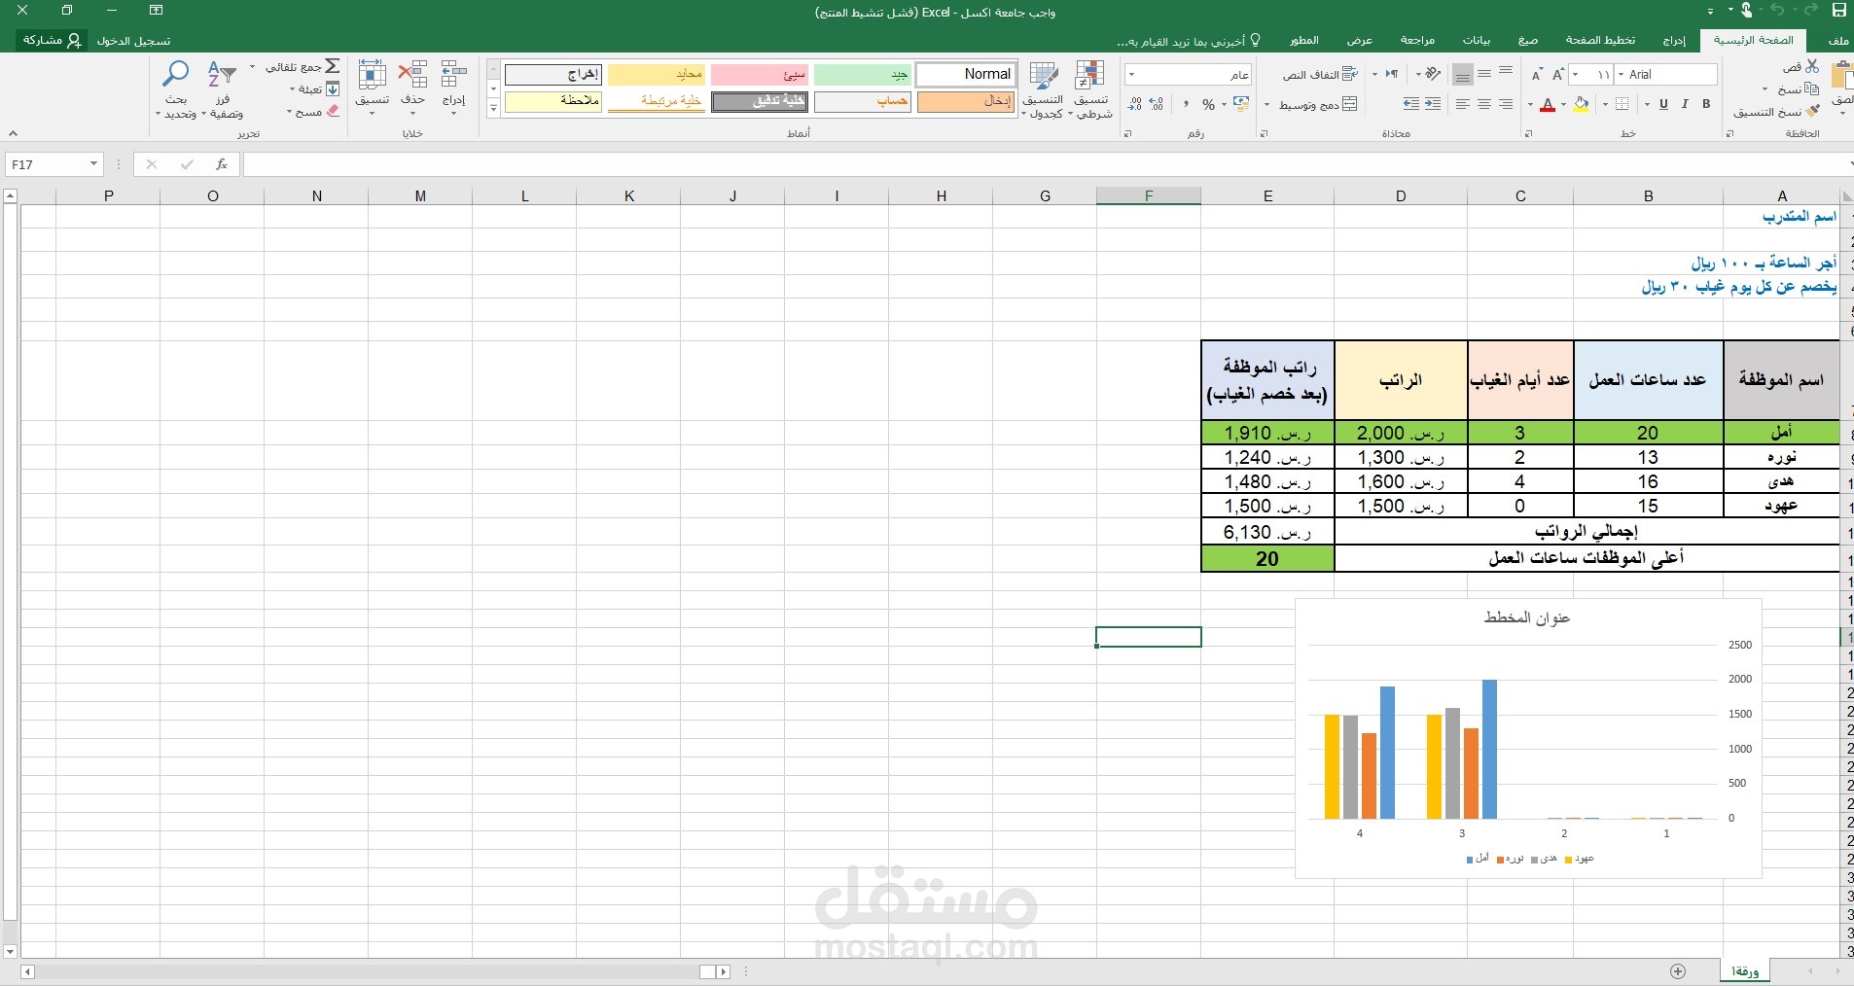Image resolution: width=1854 pixels, height=986 pixels.
Task: Click the accounting currency format icon
Action: [1241, 104]
